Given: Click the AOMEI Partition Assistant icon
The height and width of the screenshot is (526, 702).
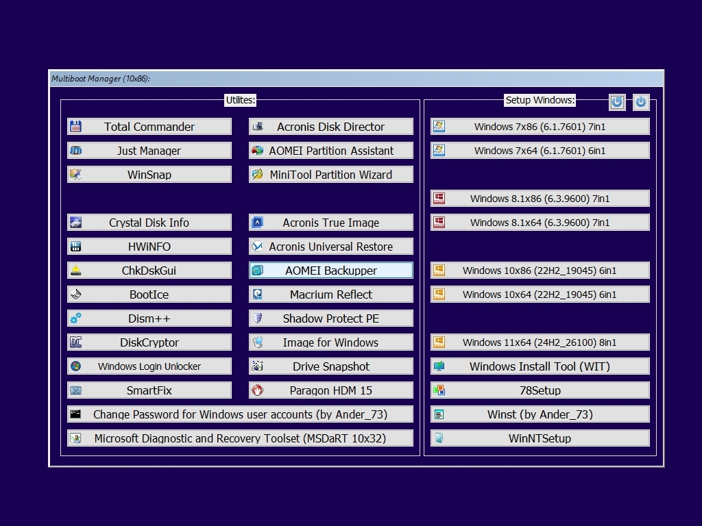Looking at the screenshot, I should pos(258,150).
